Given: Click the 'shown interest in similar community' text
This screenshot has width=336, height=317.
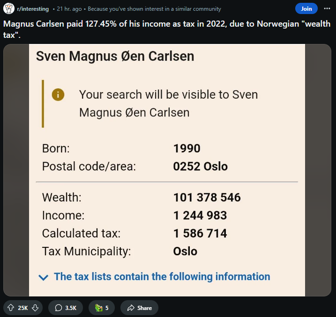Looking at the screenshot, I should pyautogui.click(x=155, y=9).
